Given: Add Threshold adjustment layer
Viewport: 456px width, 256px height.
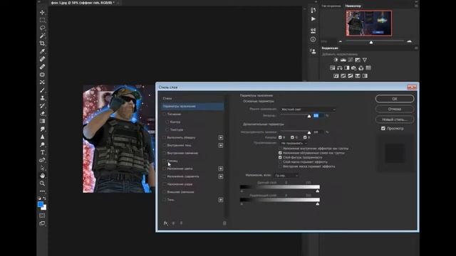Looking at the screenshot, I should [351, 76].
